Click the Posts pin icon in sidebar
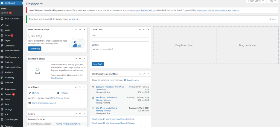280x127 pixels. point(2,25)
